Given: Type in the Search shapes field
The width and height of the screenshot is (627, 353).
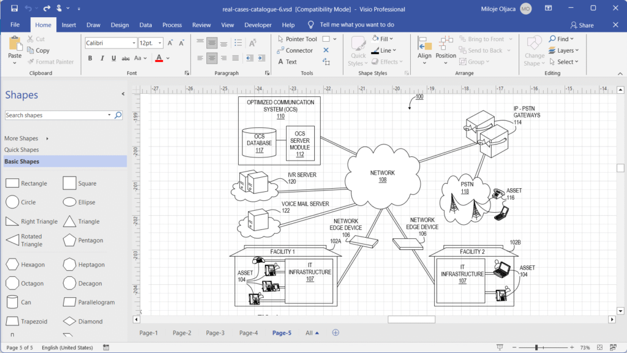Looking at the screenshot, I should point(55,115).
